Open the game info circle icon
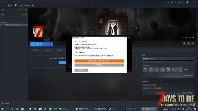This screenshot has width=198, height=111. click(188, 43)
